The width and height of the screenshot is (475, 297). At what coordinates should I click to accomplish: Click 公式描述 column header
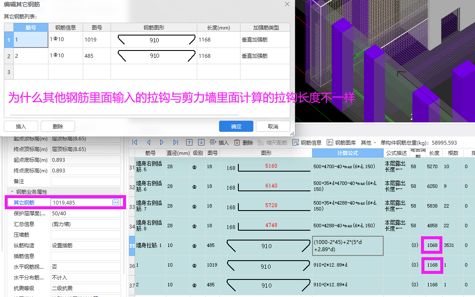[396, 153]
